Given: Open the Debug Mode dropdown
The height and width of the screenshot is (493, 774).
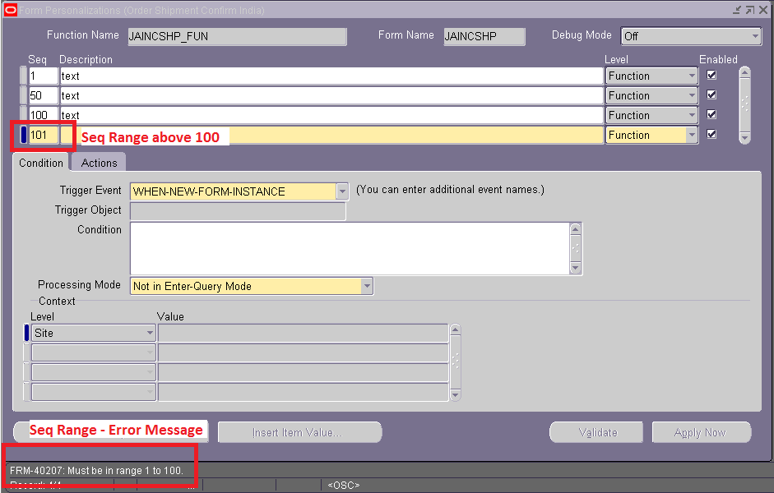Looking at the screenshot, I should (758, 36).
